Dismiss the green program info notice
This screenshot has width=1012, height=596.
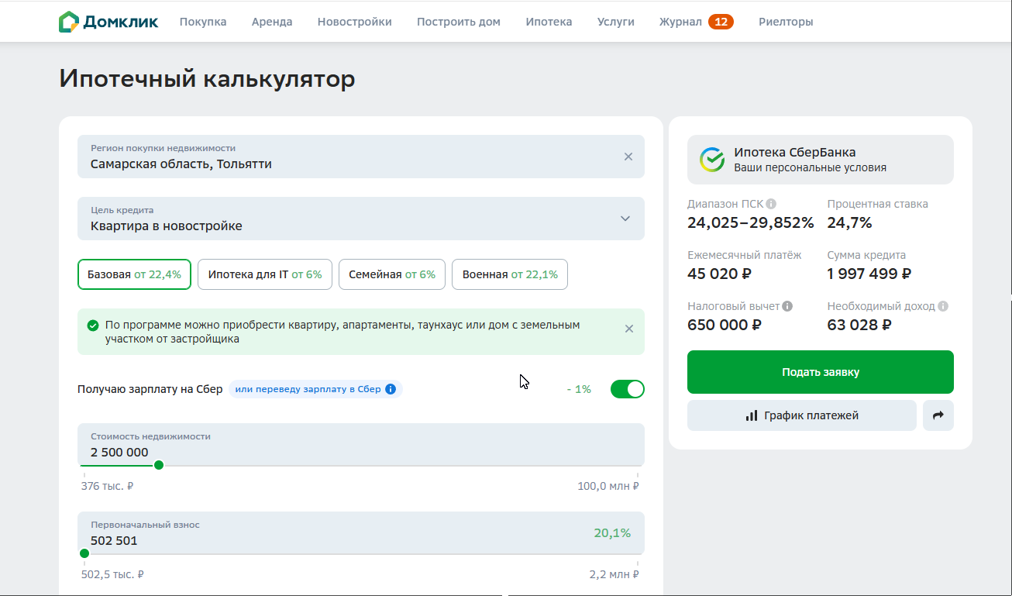pos(629,329)
